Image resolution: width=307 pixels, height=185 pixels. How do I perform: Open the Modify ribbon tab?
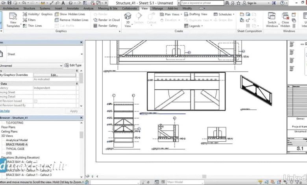(187, 8)
